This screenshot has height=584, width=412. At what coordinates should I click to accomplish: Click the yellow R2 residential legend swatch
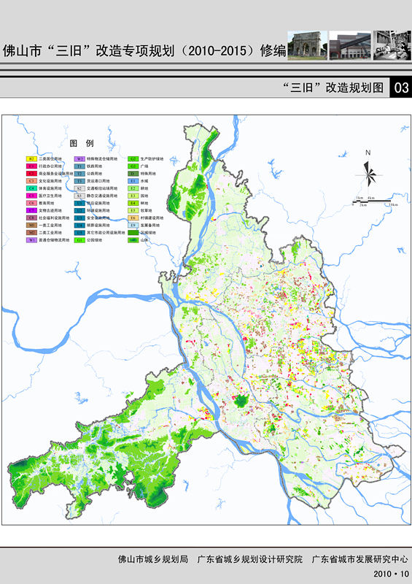(31, 158)
